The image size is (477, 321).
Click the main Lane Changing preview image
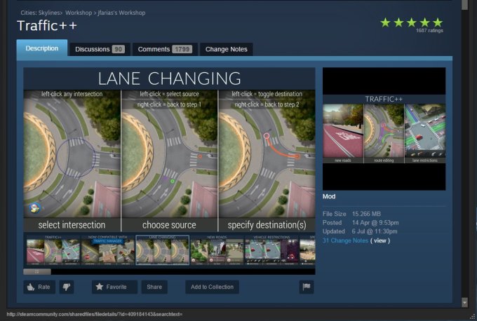tap(170, 149)
